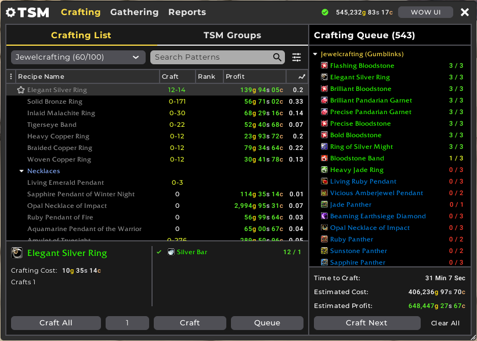Click the Flashing Bloodstone gem icon in queue
The image size is (477, 341).
(x=324, y=66)
